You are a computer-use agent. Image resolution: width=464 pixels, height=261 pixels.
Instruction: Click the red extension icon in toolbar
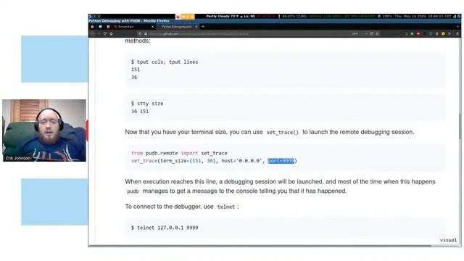(x=418, y=34)
